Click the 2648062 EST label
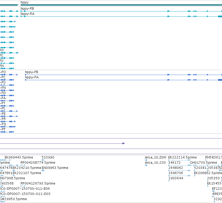Screen dimensions: 222x203 pos(176,168)
